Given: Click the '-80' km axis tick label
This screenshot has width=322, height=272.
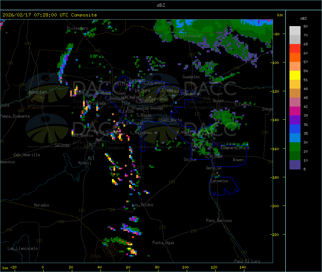Looking at the screenshot, I should point(276,34).
